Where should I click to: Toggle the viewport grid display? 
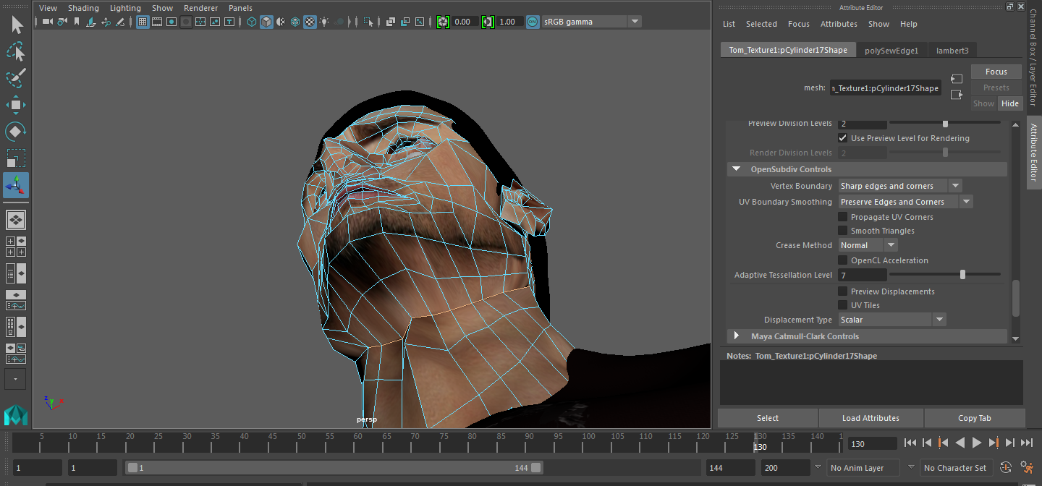click(x=142, y=22)
